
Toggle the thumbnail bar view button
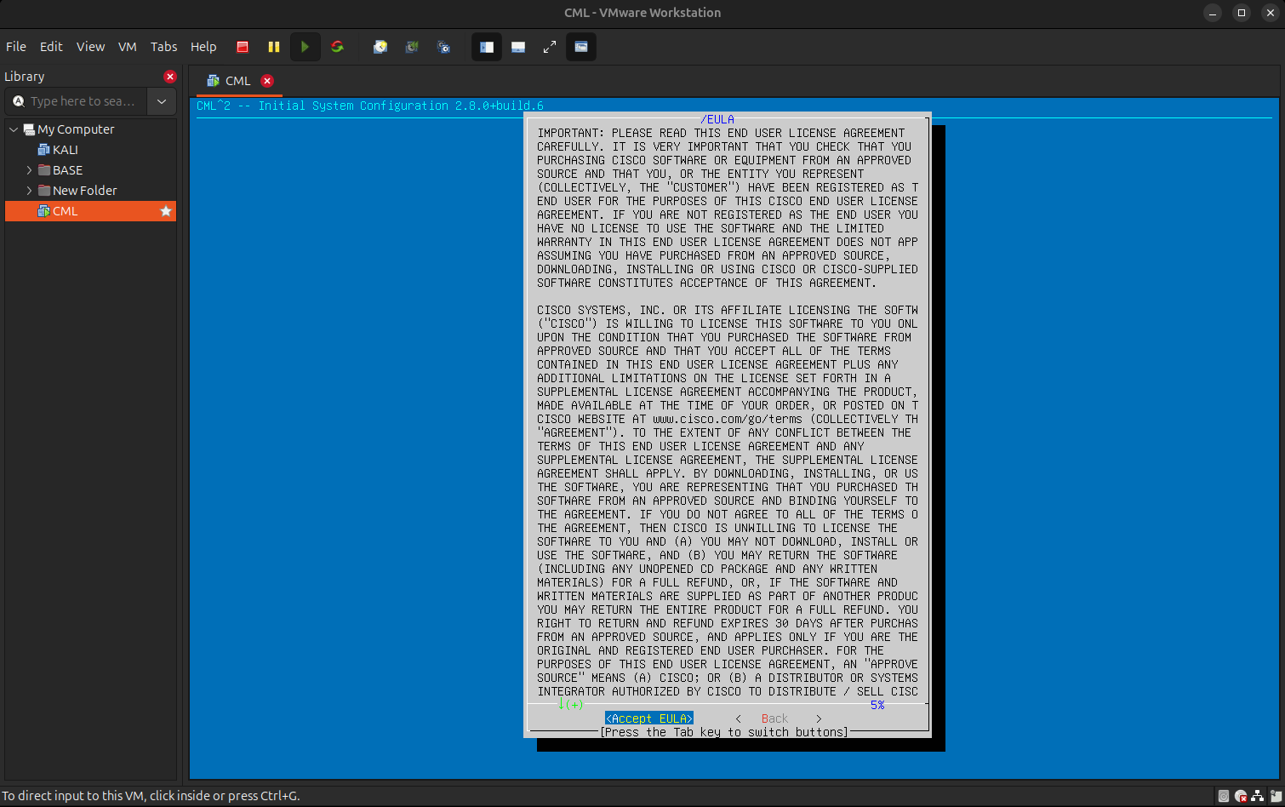point(518,47)
